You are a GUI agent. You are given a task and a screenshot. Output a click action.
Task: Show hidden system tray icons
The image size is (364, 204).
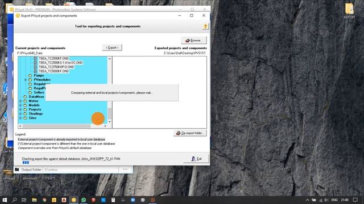tap(307, 200)
